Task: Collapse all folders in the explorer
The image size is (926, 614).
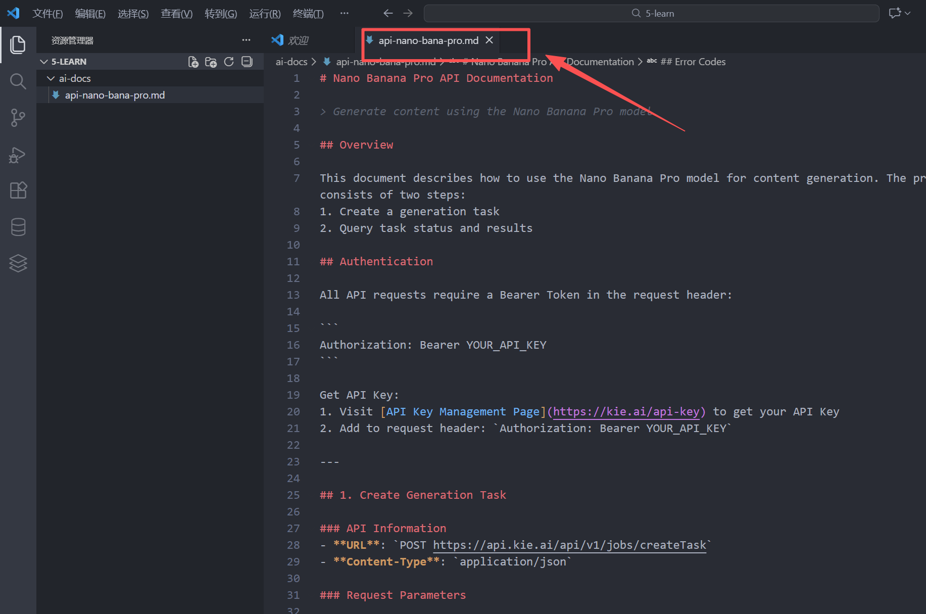Action: tap(247, 62)
